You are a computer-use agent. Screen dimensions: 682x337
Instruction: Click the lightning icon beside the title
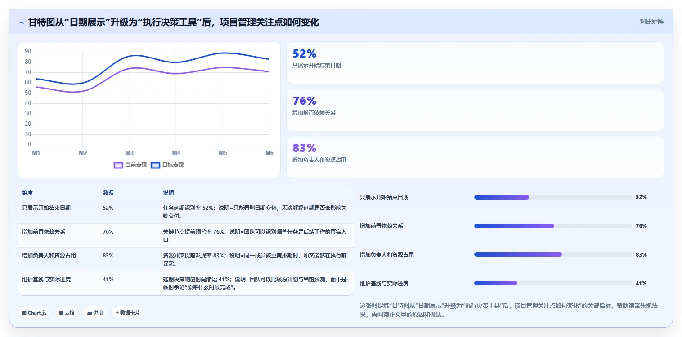coord(22,22)
